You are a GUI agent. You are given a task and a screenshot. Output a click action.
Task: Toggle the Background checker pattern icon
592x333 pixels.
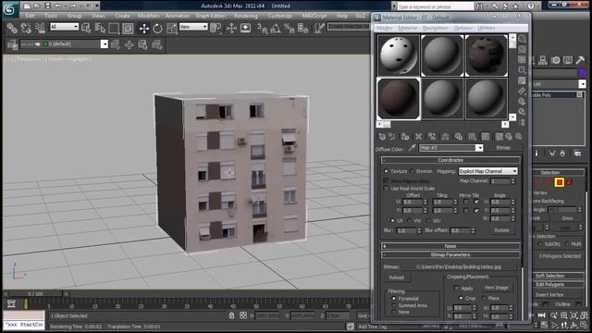pyautogui.click(x=522, y=59)
